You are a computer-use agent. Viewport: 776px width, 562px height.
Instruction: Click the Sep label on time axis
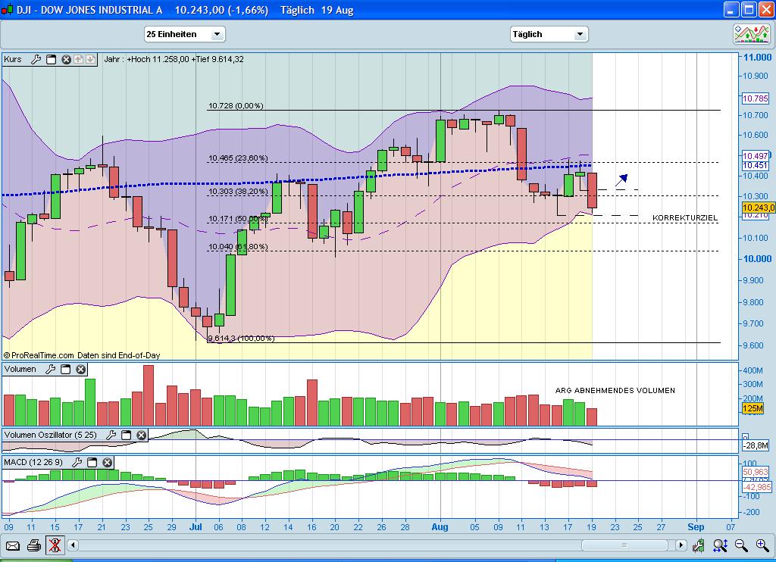pyautogui.click(x=696, y=527)
